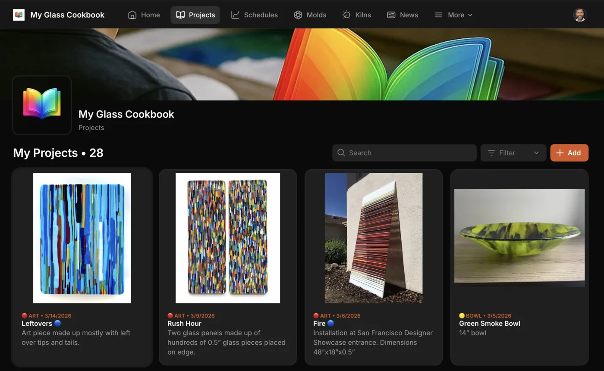Click the My Glass Cookbook logo icon in the navbar
604x371 pixels.
(x=19, y=15)
